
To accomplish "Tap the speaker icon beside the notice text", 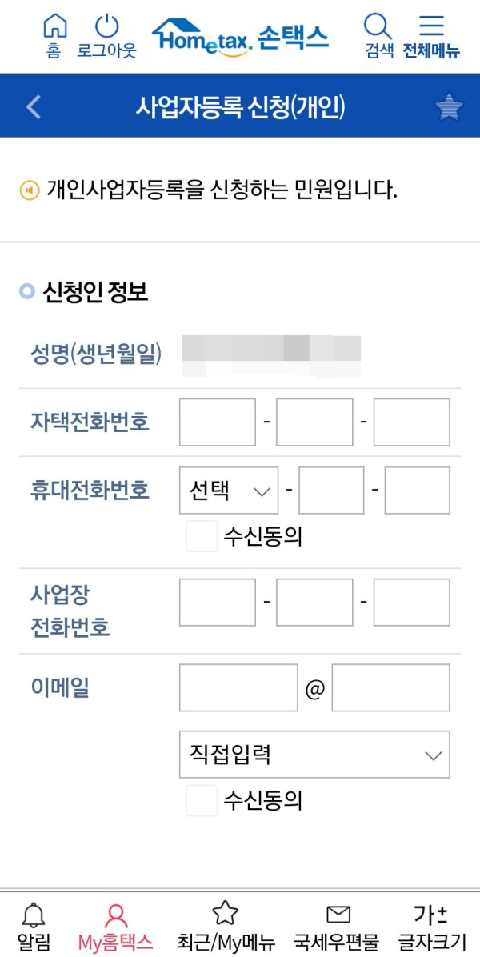I will [29, 188].
